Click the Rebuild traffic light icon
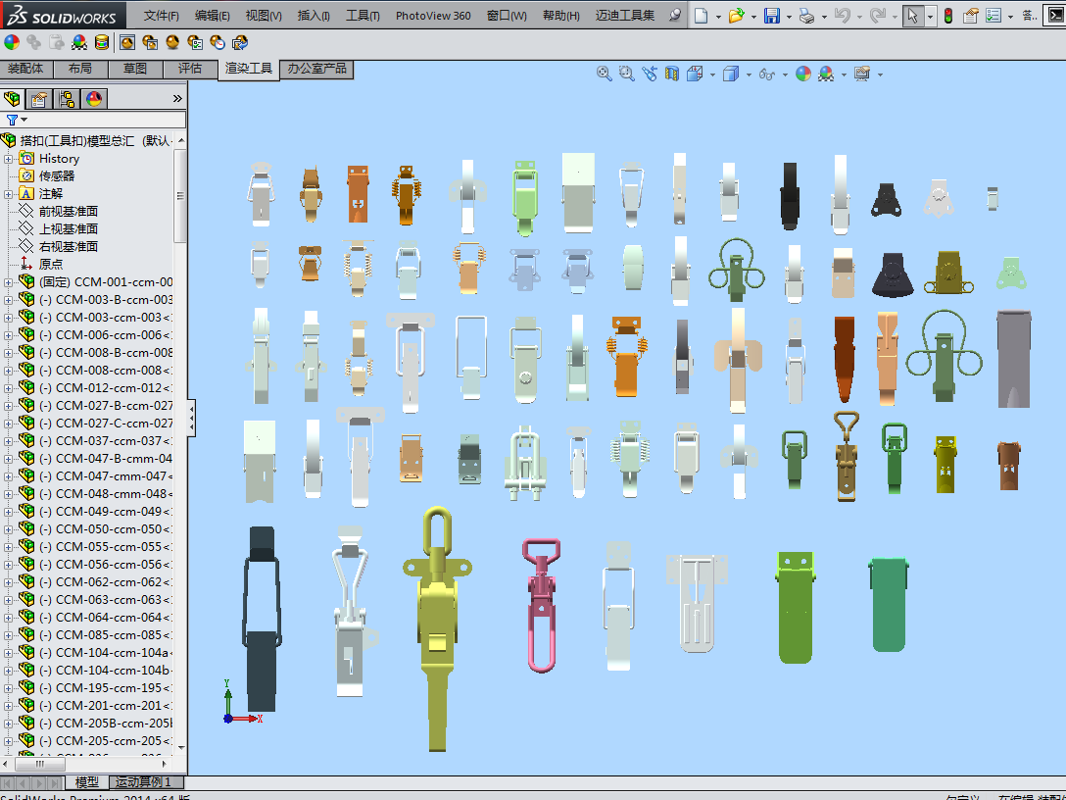 click(x=947, y=16)
